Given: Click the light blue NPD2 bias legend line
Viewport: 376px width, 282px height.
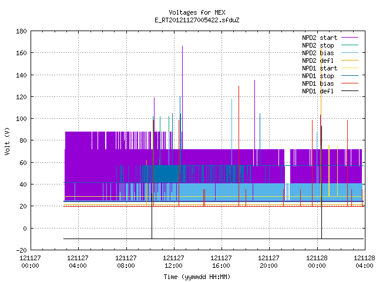Looking at the screenshot, I should 350,53.
